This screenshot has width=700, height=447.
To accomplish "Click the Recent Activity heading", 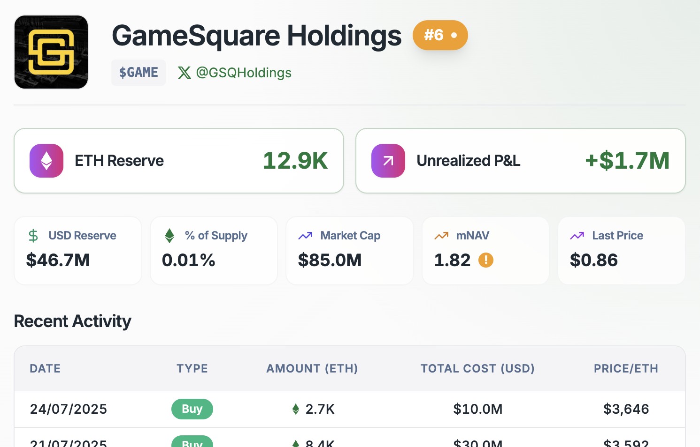I will tap(73, 321).
